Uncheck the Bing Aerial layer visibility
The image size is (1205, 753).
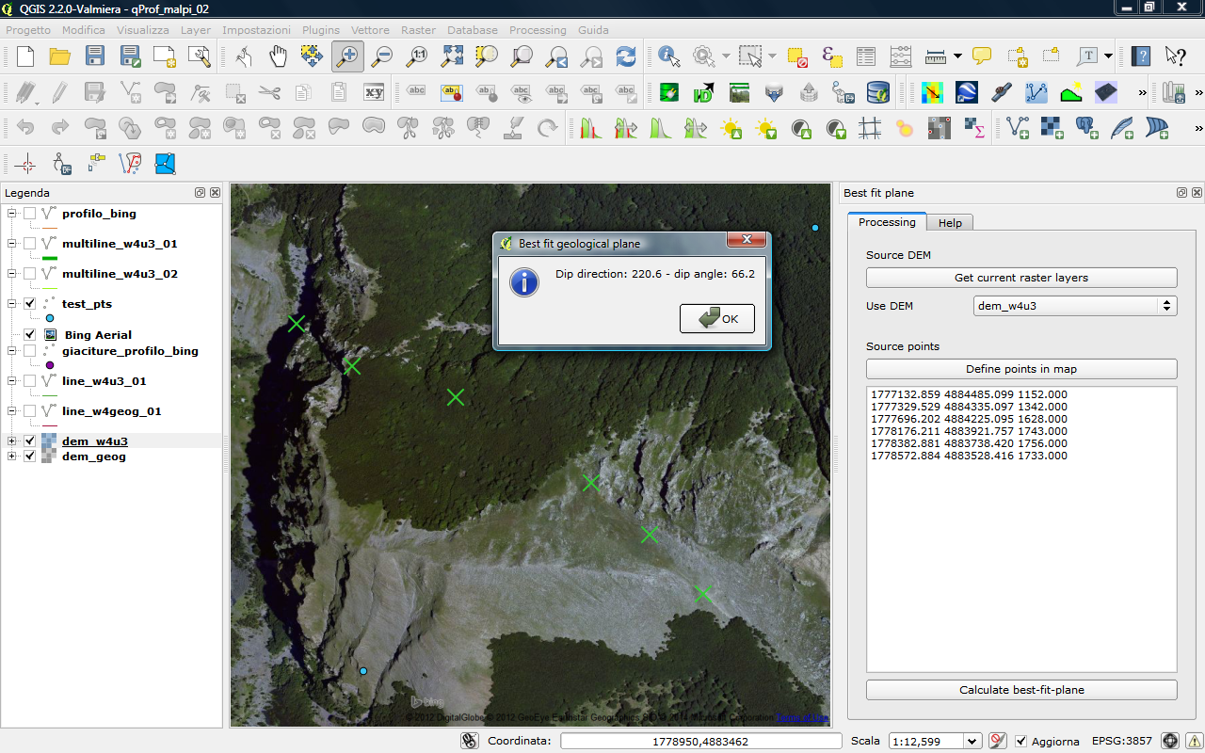pos(28,335)
